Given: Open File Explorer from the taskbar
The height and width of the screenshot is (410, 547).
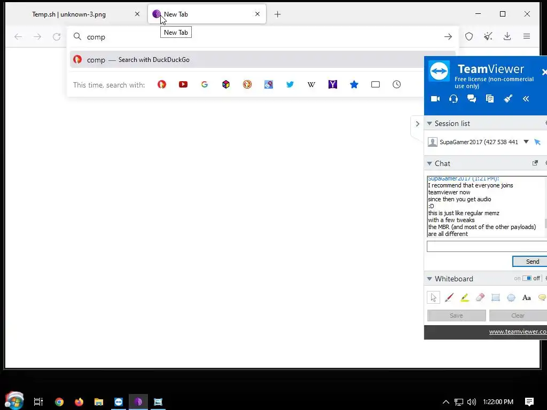Looking at the screenshot, I should [99, 402].
